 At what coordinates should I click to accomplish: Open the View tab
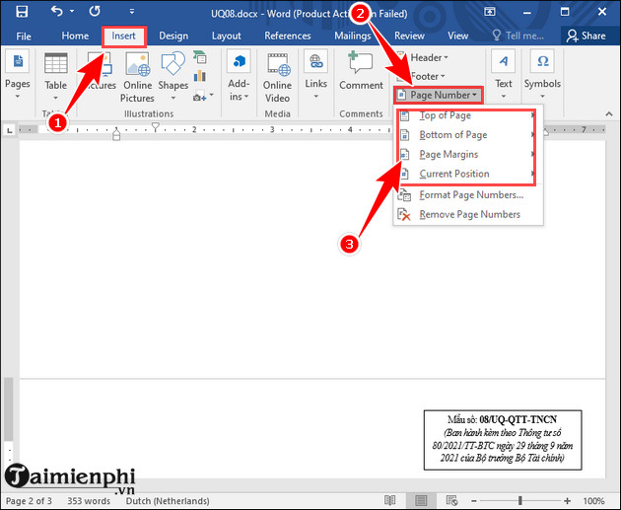click(457, 36)
